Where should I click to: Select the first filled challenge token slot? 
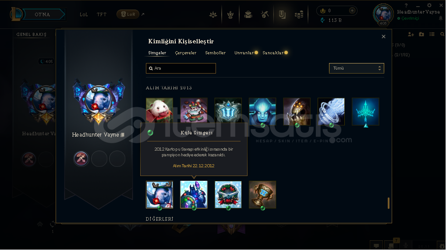(81, 158)
